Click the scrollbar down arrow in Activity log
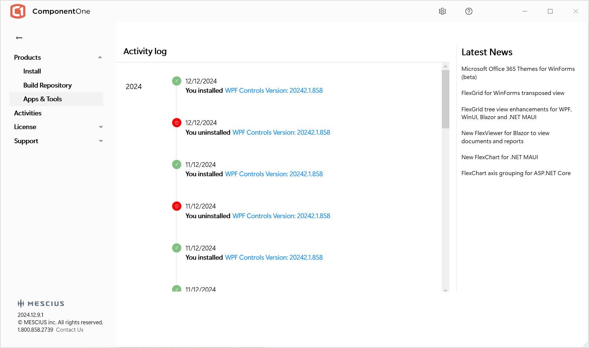The width and height of the screenshot is (589, 348). (x=445, y=290)
